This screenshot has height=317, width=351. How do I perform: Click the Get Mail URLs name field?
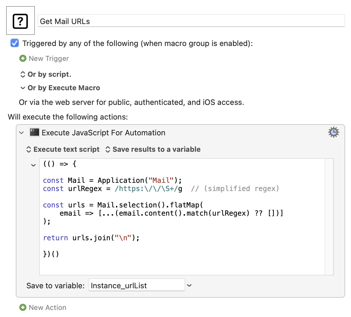(x=191, y=21)
